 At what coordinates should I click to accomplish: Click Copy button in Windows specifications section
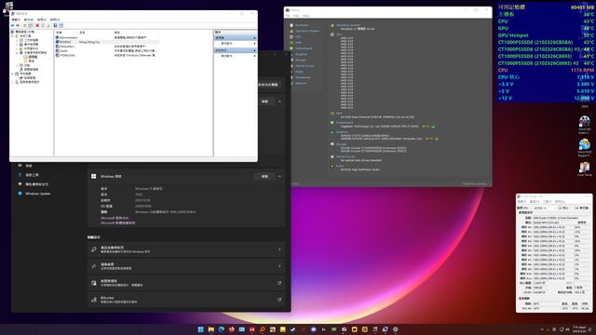(264, 176)
